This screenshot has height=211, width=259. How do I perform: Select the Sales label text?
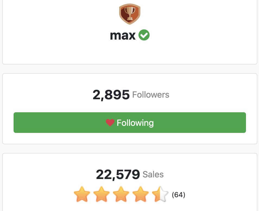153,174
